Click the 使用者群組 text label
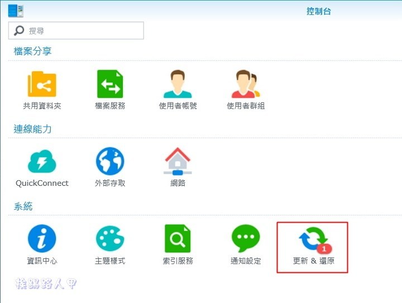 (x=246, y=105)
